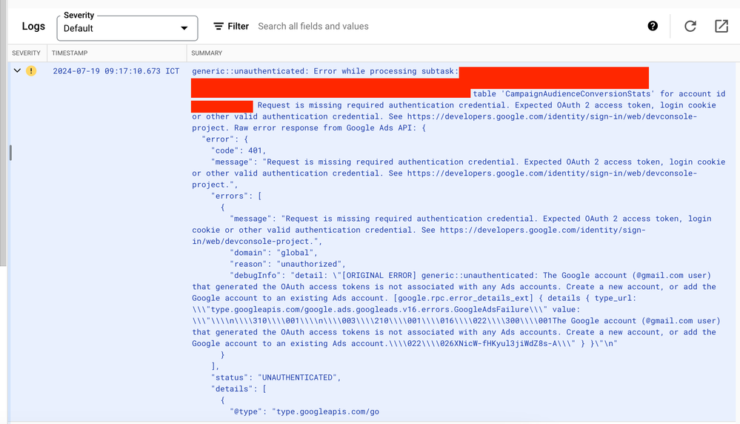Click the "error": { line
The width and height of the screenshot is (740, 424).
click(x=224, y=139)
